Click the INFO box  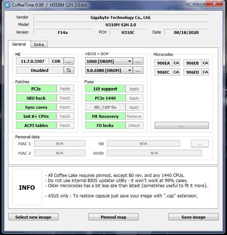(x=27, y=187)
